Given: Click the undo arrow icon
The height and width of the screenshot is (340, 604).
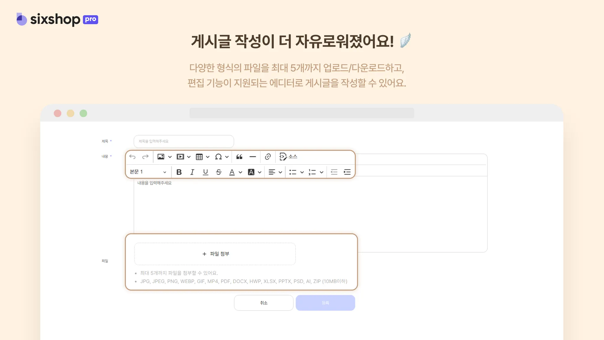Looking at the screenshot, I should click(132, 157).
